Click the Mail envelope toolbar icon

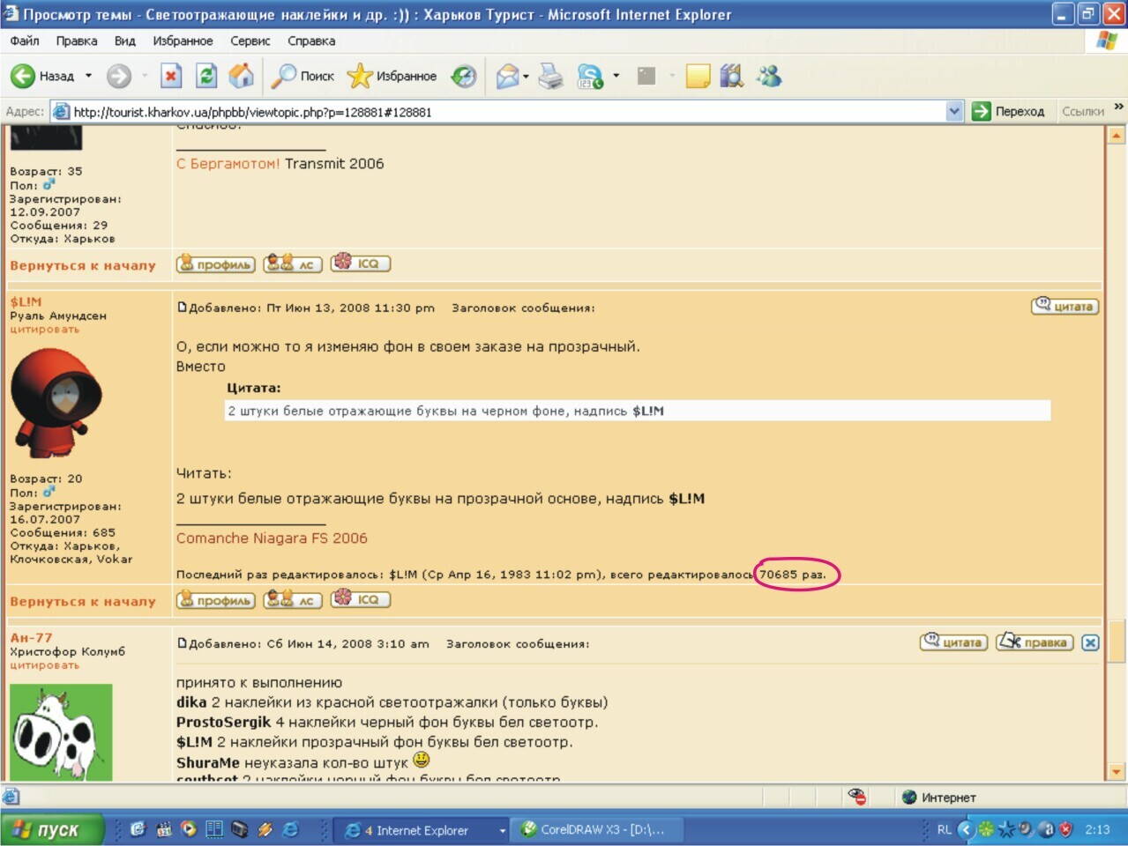pos(507,77)
